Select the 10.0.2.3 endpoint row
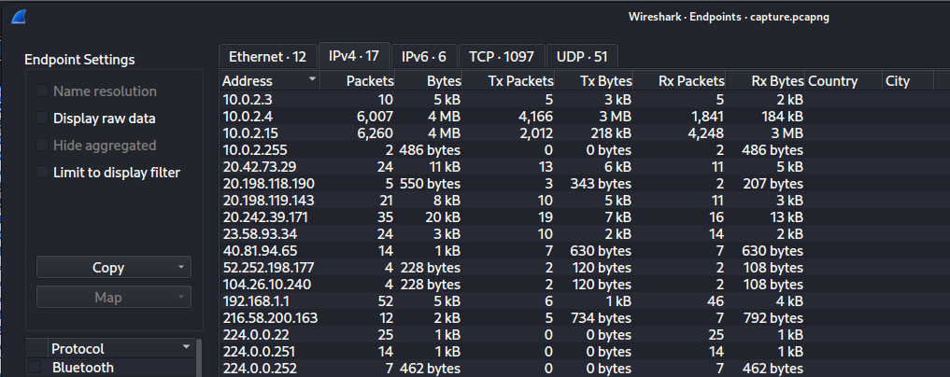Image resolution: width=950 pixels, height=377 pixels. [x=585, y=99]
